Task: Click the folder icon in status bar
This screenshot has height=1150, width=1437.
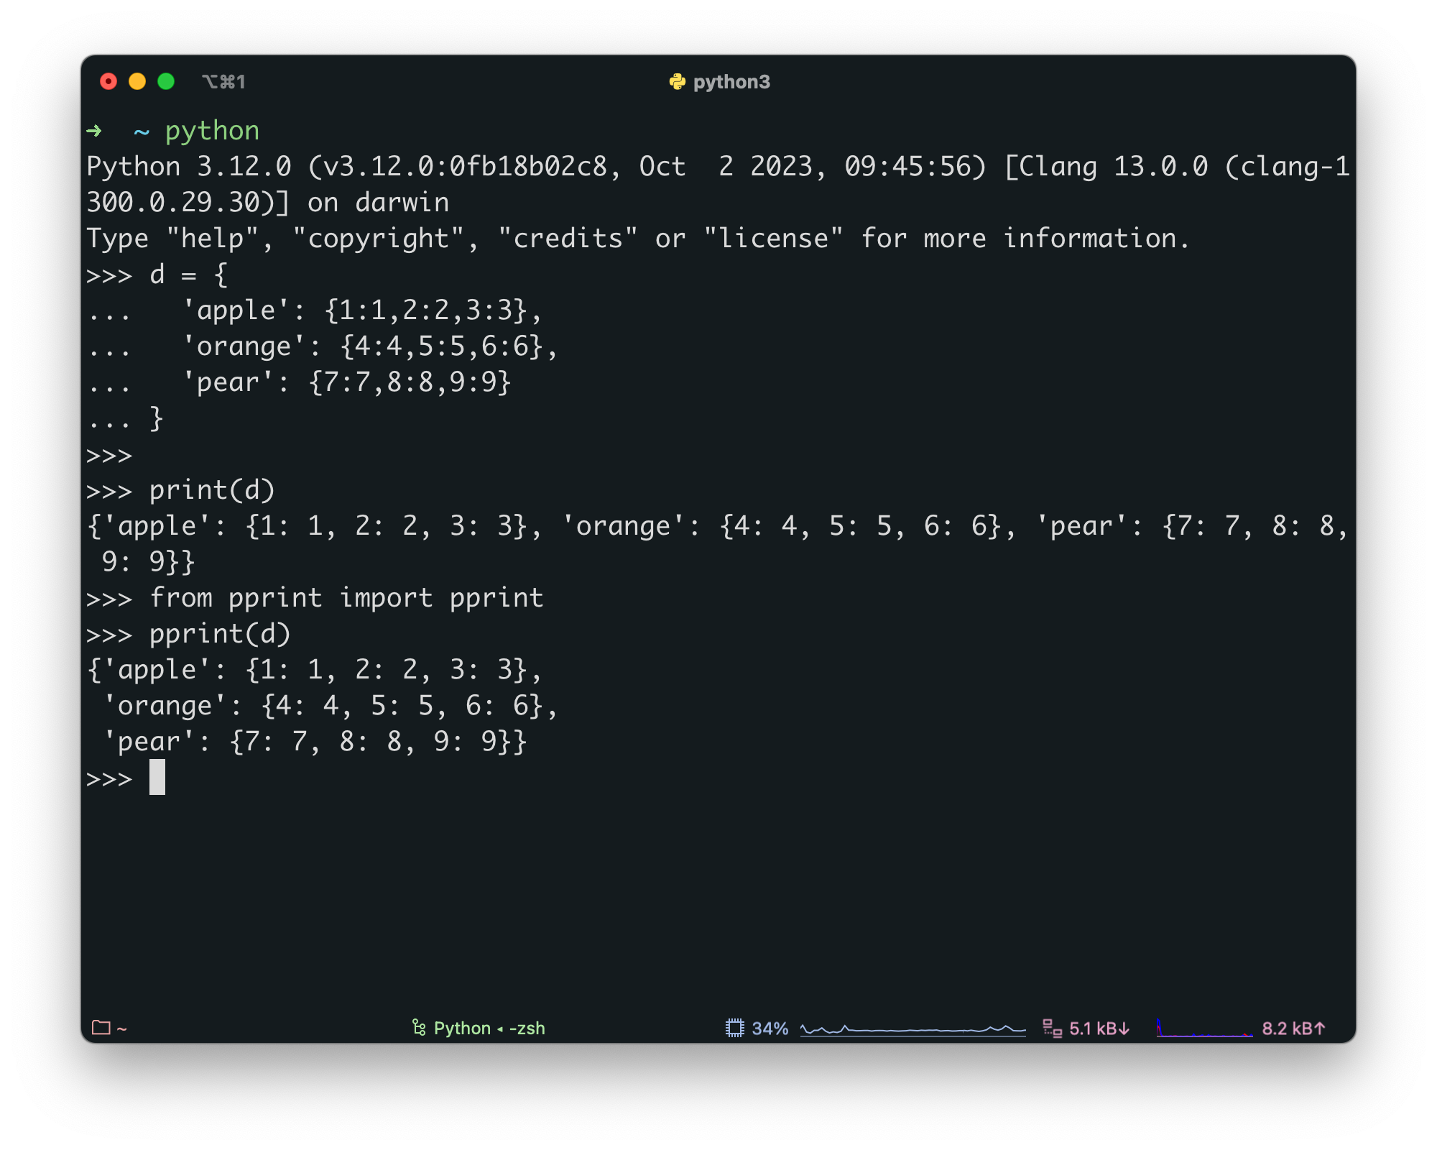Action: (101, 1028)
